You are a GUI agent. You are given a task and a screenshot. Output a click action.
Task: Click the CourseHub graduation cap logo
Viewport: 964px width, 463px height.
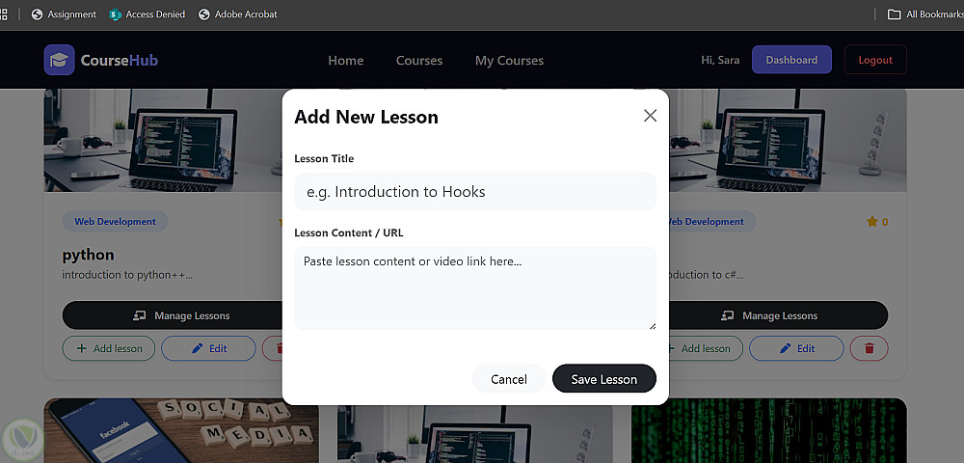coord(59,60)
